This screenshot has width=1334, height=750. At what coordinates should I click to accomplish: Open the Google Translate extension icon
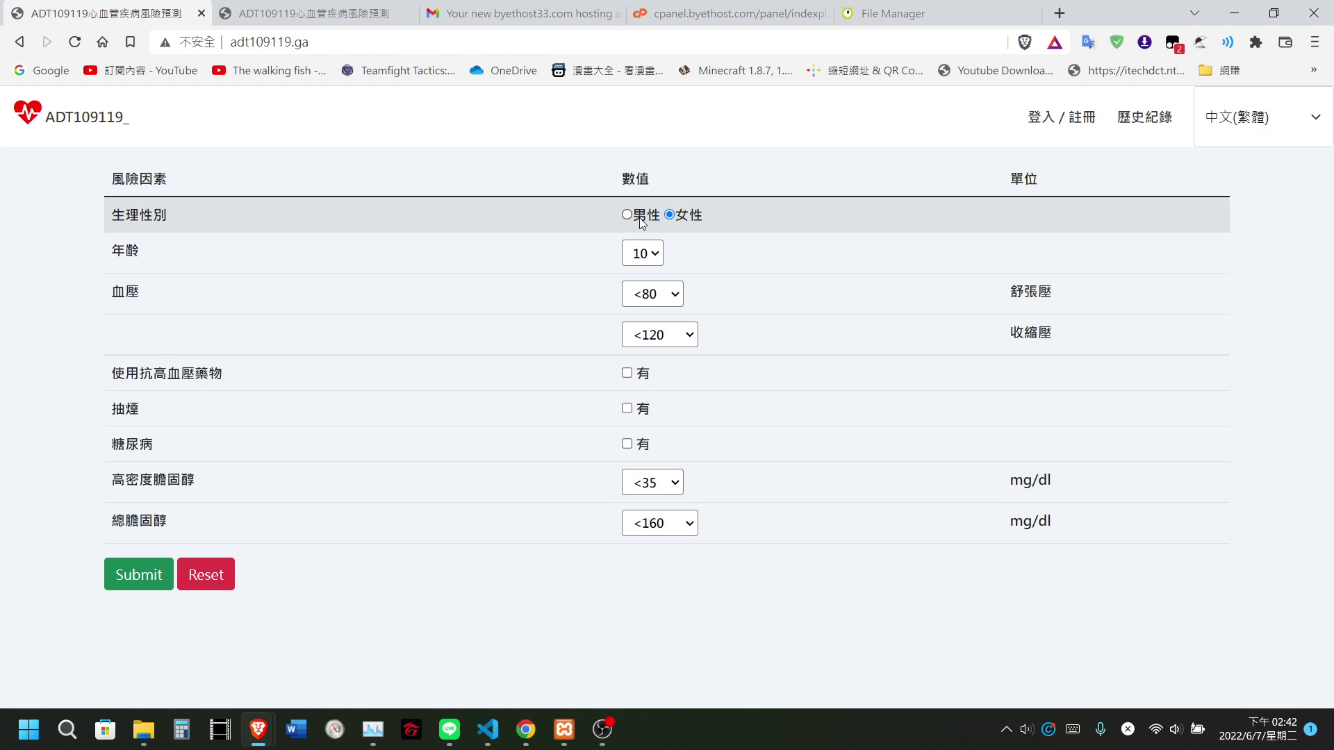1088,42
